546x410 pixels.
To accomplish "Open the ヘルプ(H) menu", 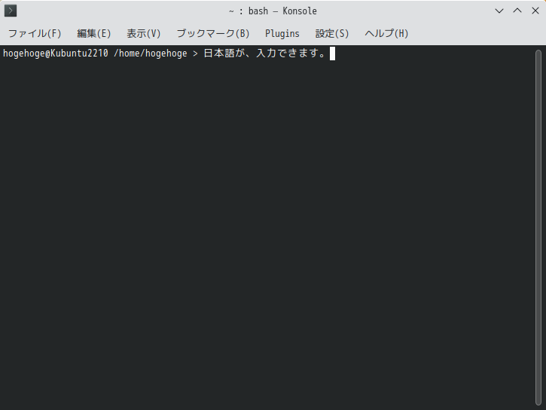I will pos(386,33).
